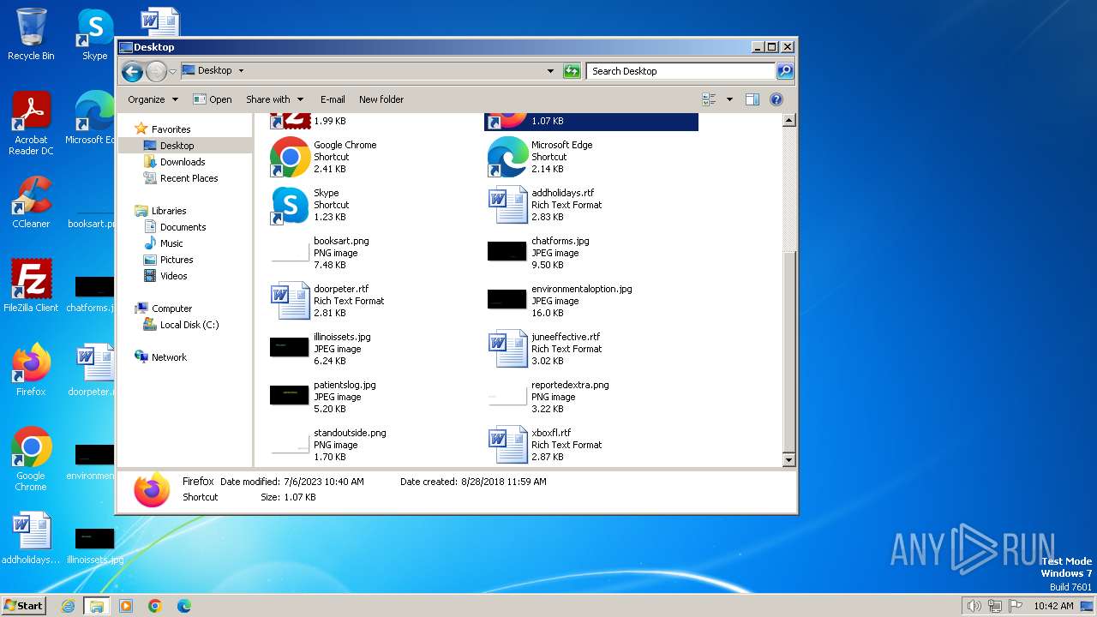
Task: Select Local Disk (C:) in navigation pane
Action: [189, 325]
